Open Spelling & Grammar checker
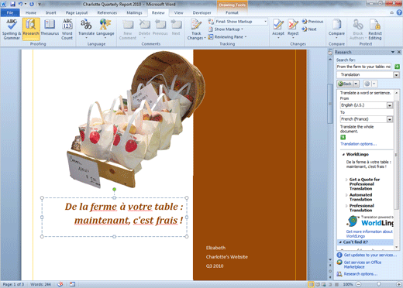The image size is (403, 288). tap(12, 29)
